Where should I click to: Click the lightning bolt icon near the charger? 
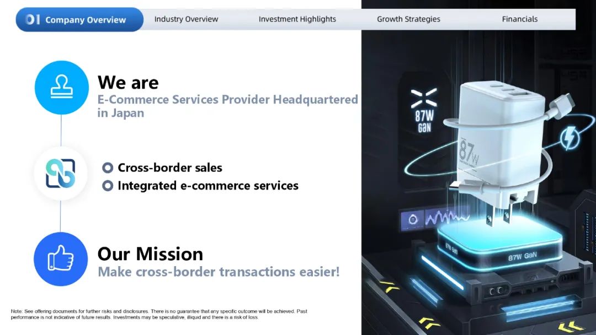[570, 138]
